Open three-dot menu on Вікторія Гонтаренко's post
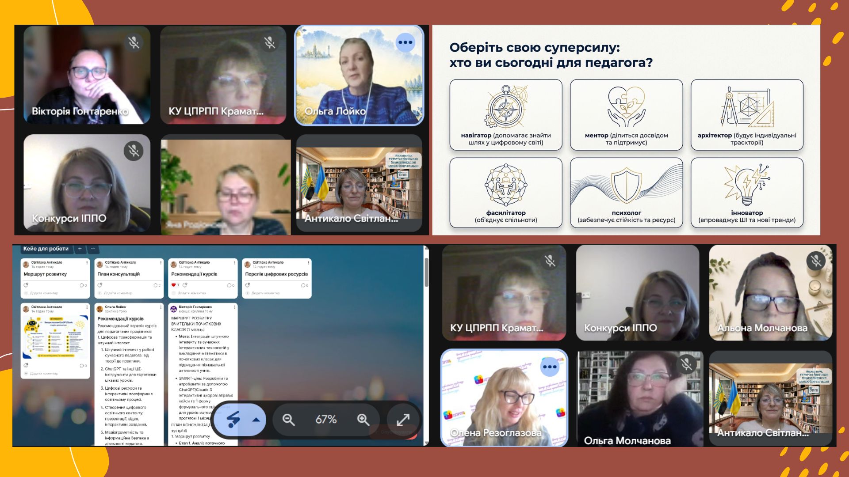Image resolution: width=849 pixels, height=477 pixels. click(235, 307)
